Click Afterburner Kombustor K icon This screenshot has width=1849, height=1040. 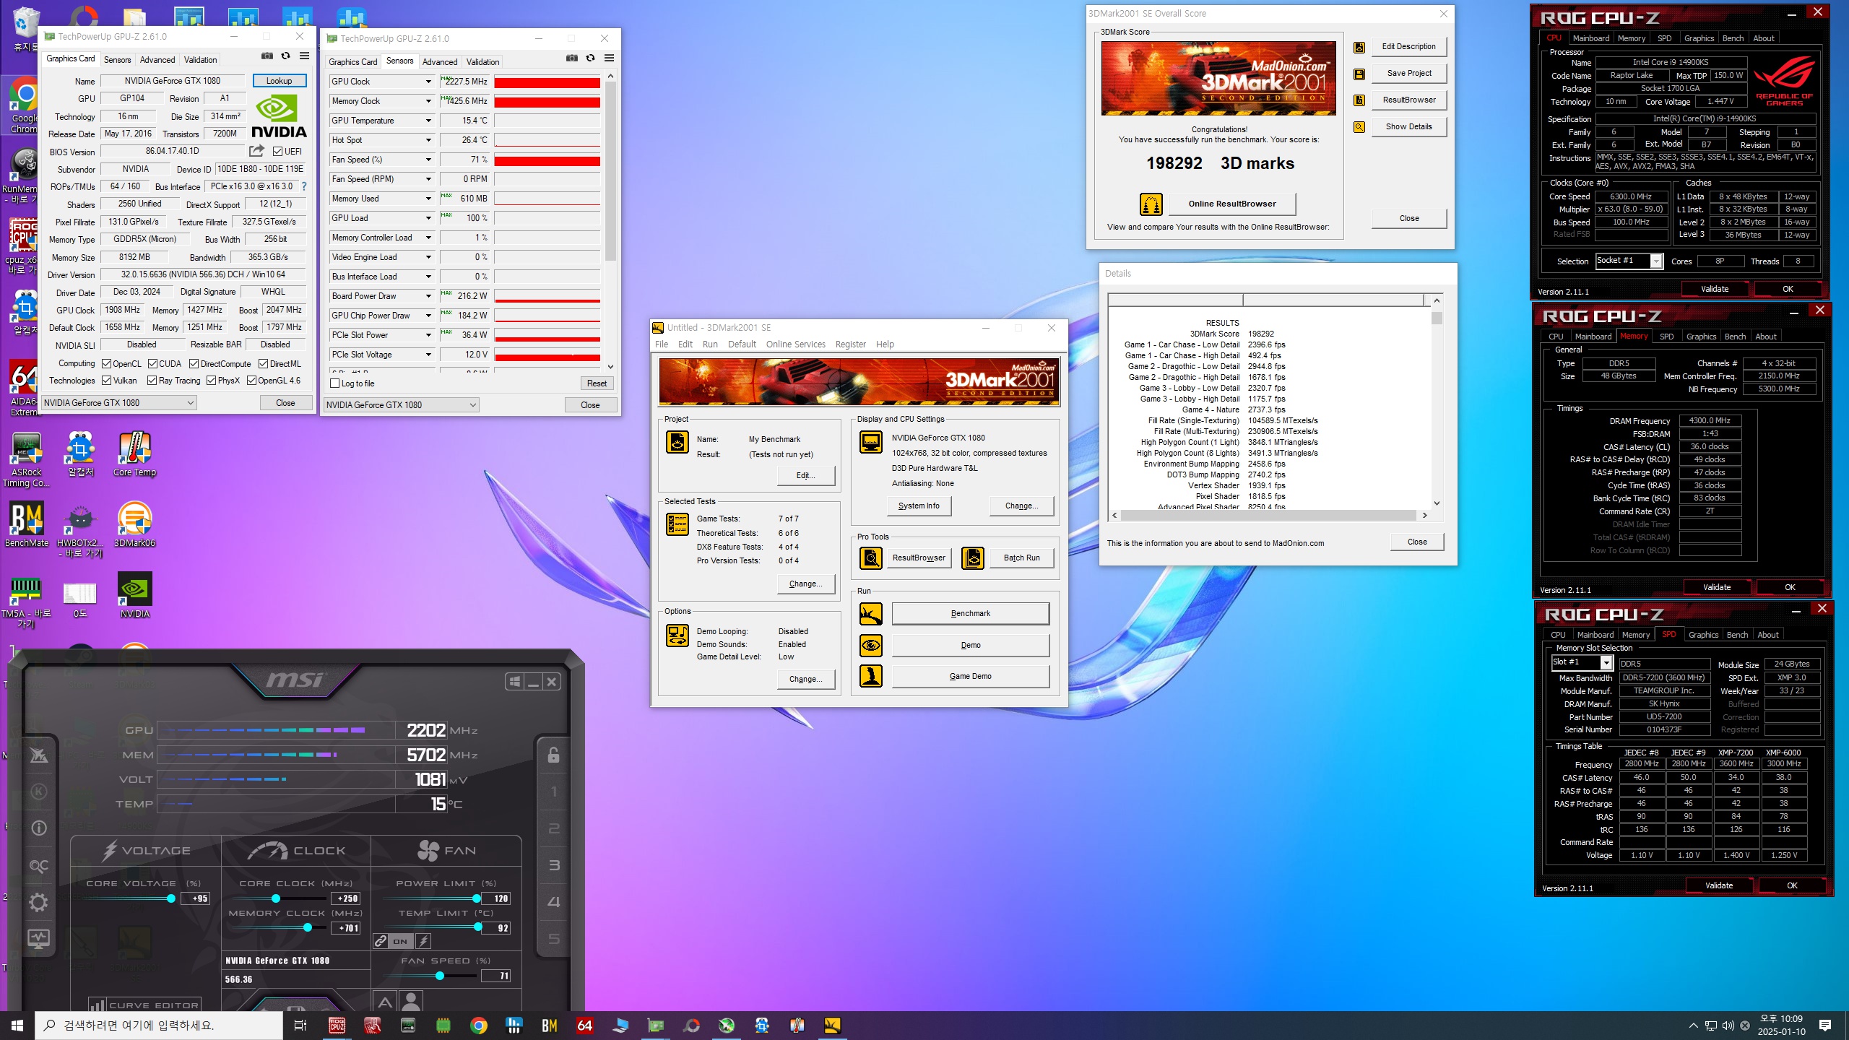(38, 792)
